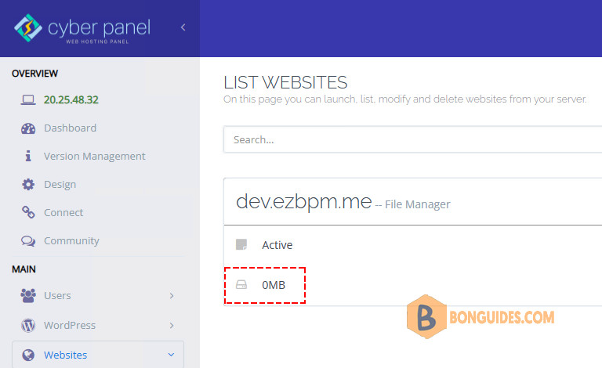Click the LIST WEBSITES page heading

[x=285, y=82]
